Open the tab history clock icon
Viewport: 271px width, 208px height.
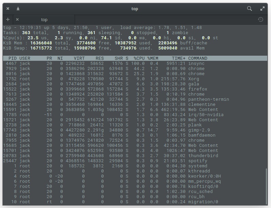pos(260,19)
